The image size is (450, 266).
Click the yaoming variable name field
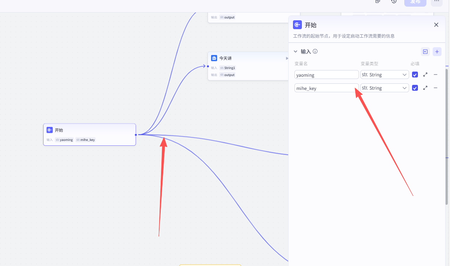326,75
